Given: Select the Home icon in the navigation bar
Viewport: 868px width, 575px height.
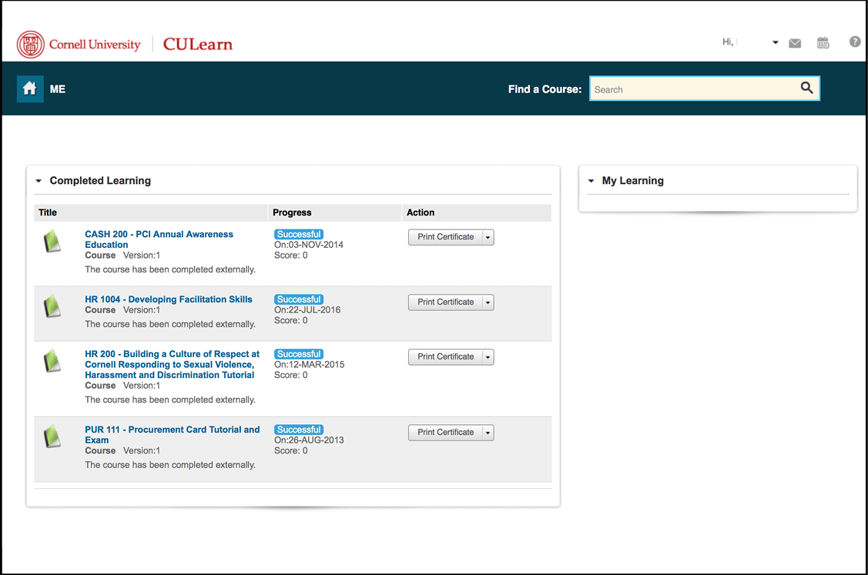Looking at the screenshot, I should pos(29,89).
